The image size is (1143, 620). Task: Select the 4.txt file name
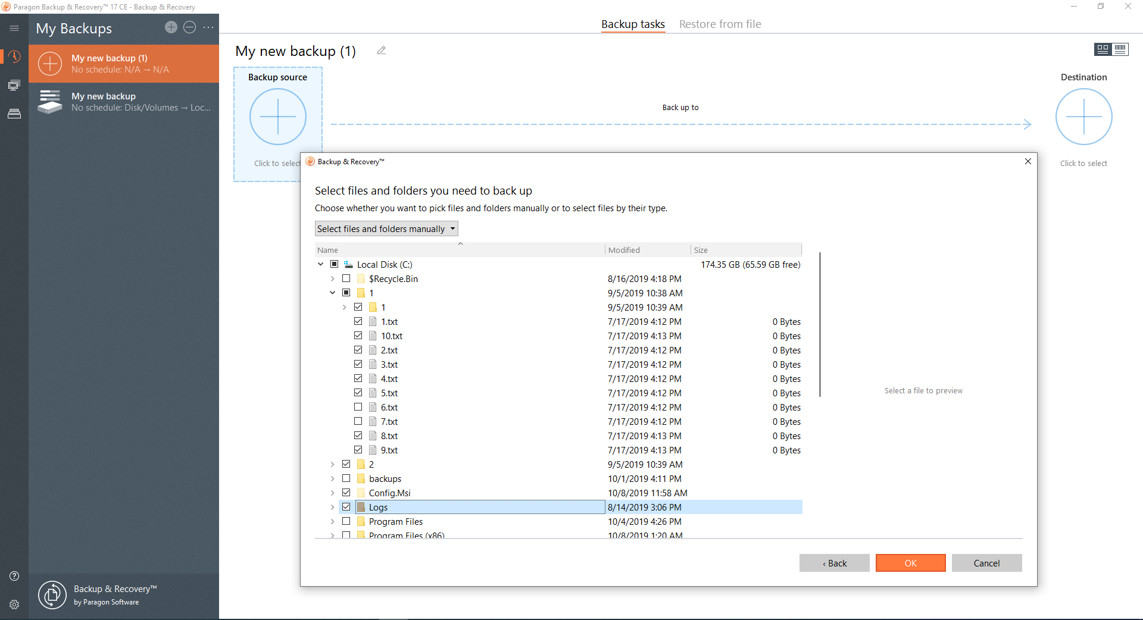(x=389, y=378)
